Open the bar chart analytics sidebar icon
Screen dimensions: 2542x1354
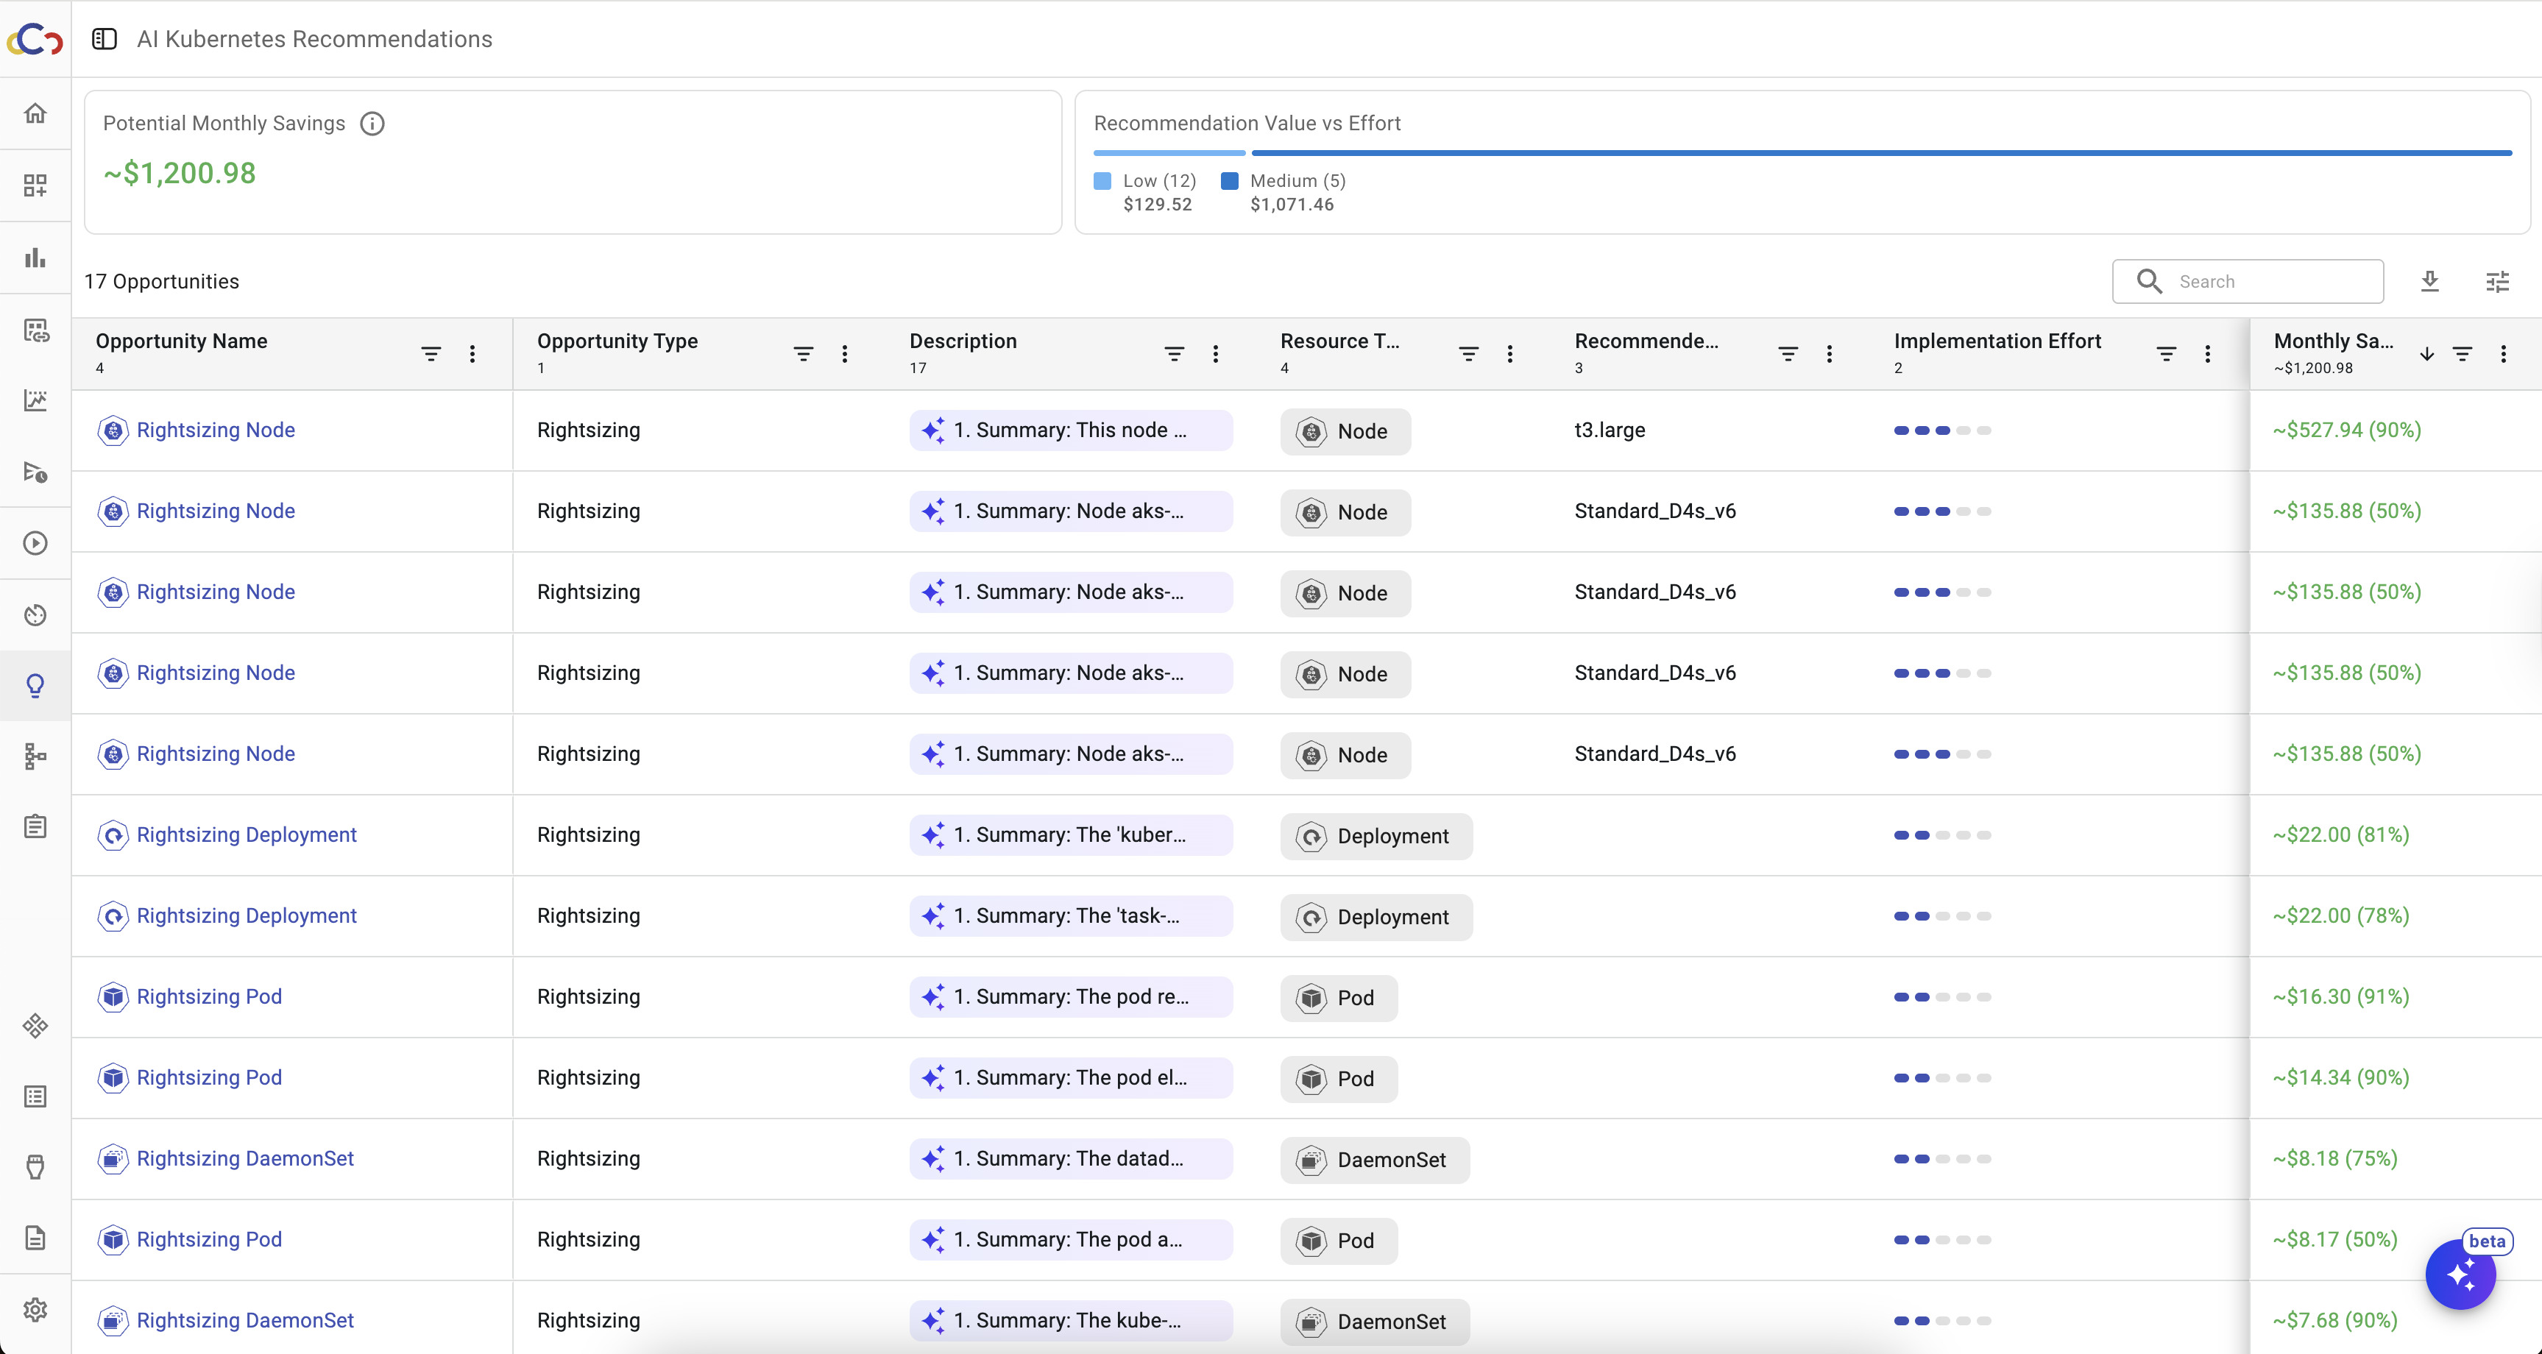[35, 258]
